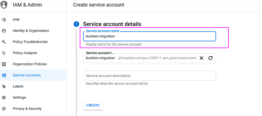Click the IAM & Admin header title
This screenshot has height=116, width=262.
click(x=27, y=5)
